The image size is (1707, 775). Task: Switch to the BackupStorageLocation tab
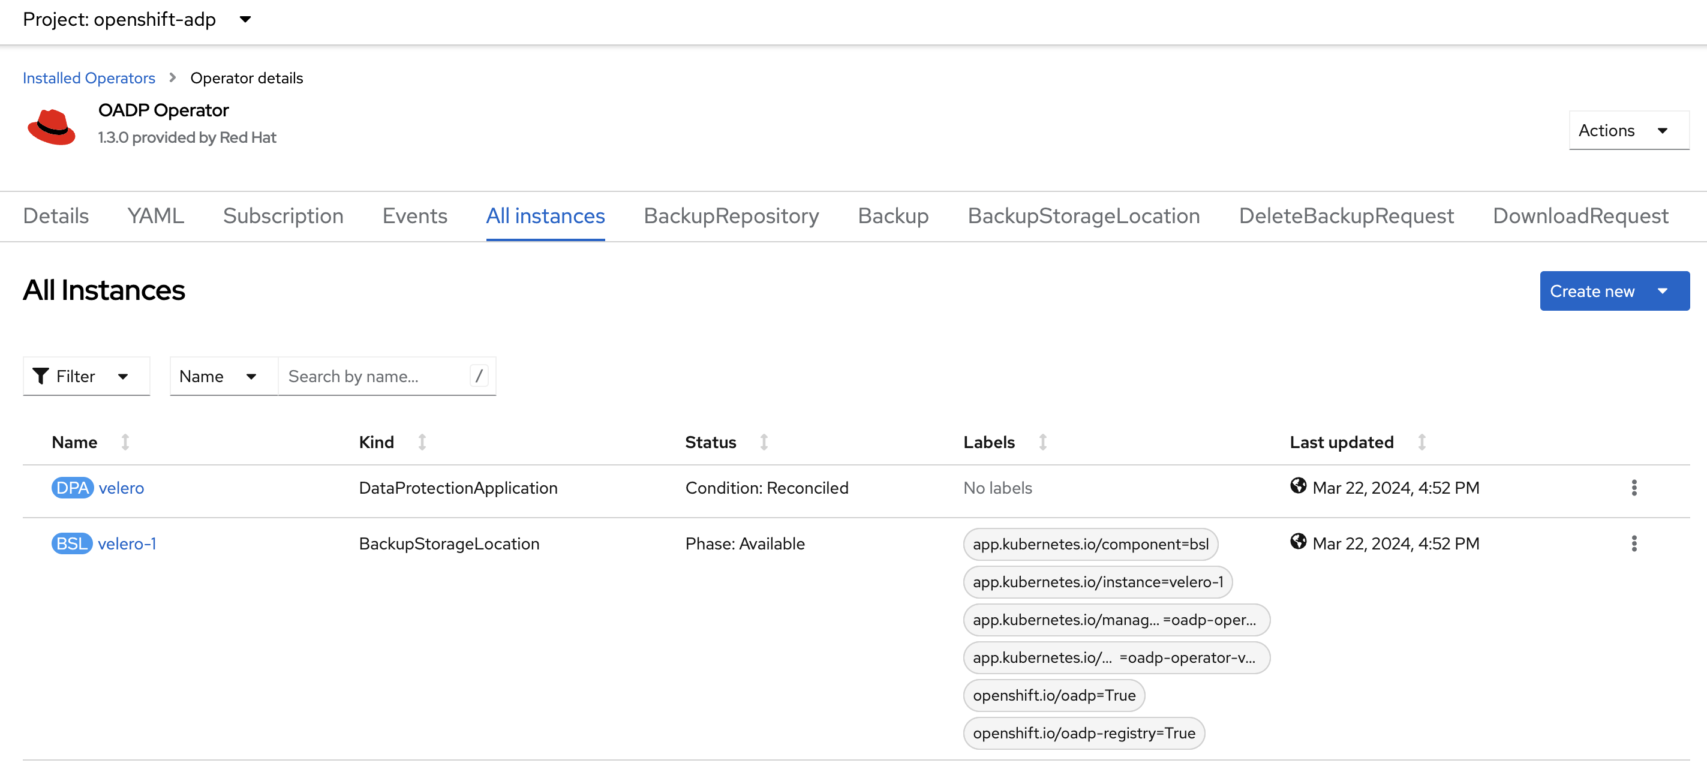1086,215
